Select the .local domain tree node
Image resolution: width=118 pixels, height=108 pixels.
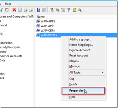[x=3, y=25]
